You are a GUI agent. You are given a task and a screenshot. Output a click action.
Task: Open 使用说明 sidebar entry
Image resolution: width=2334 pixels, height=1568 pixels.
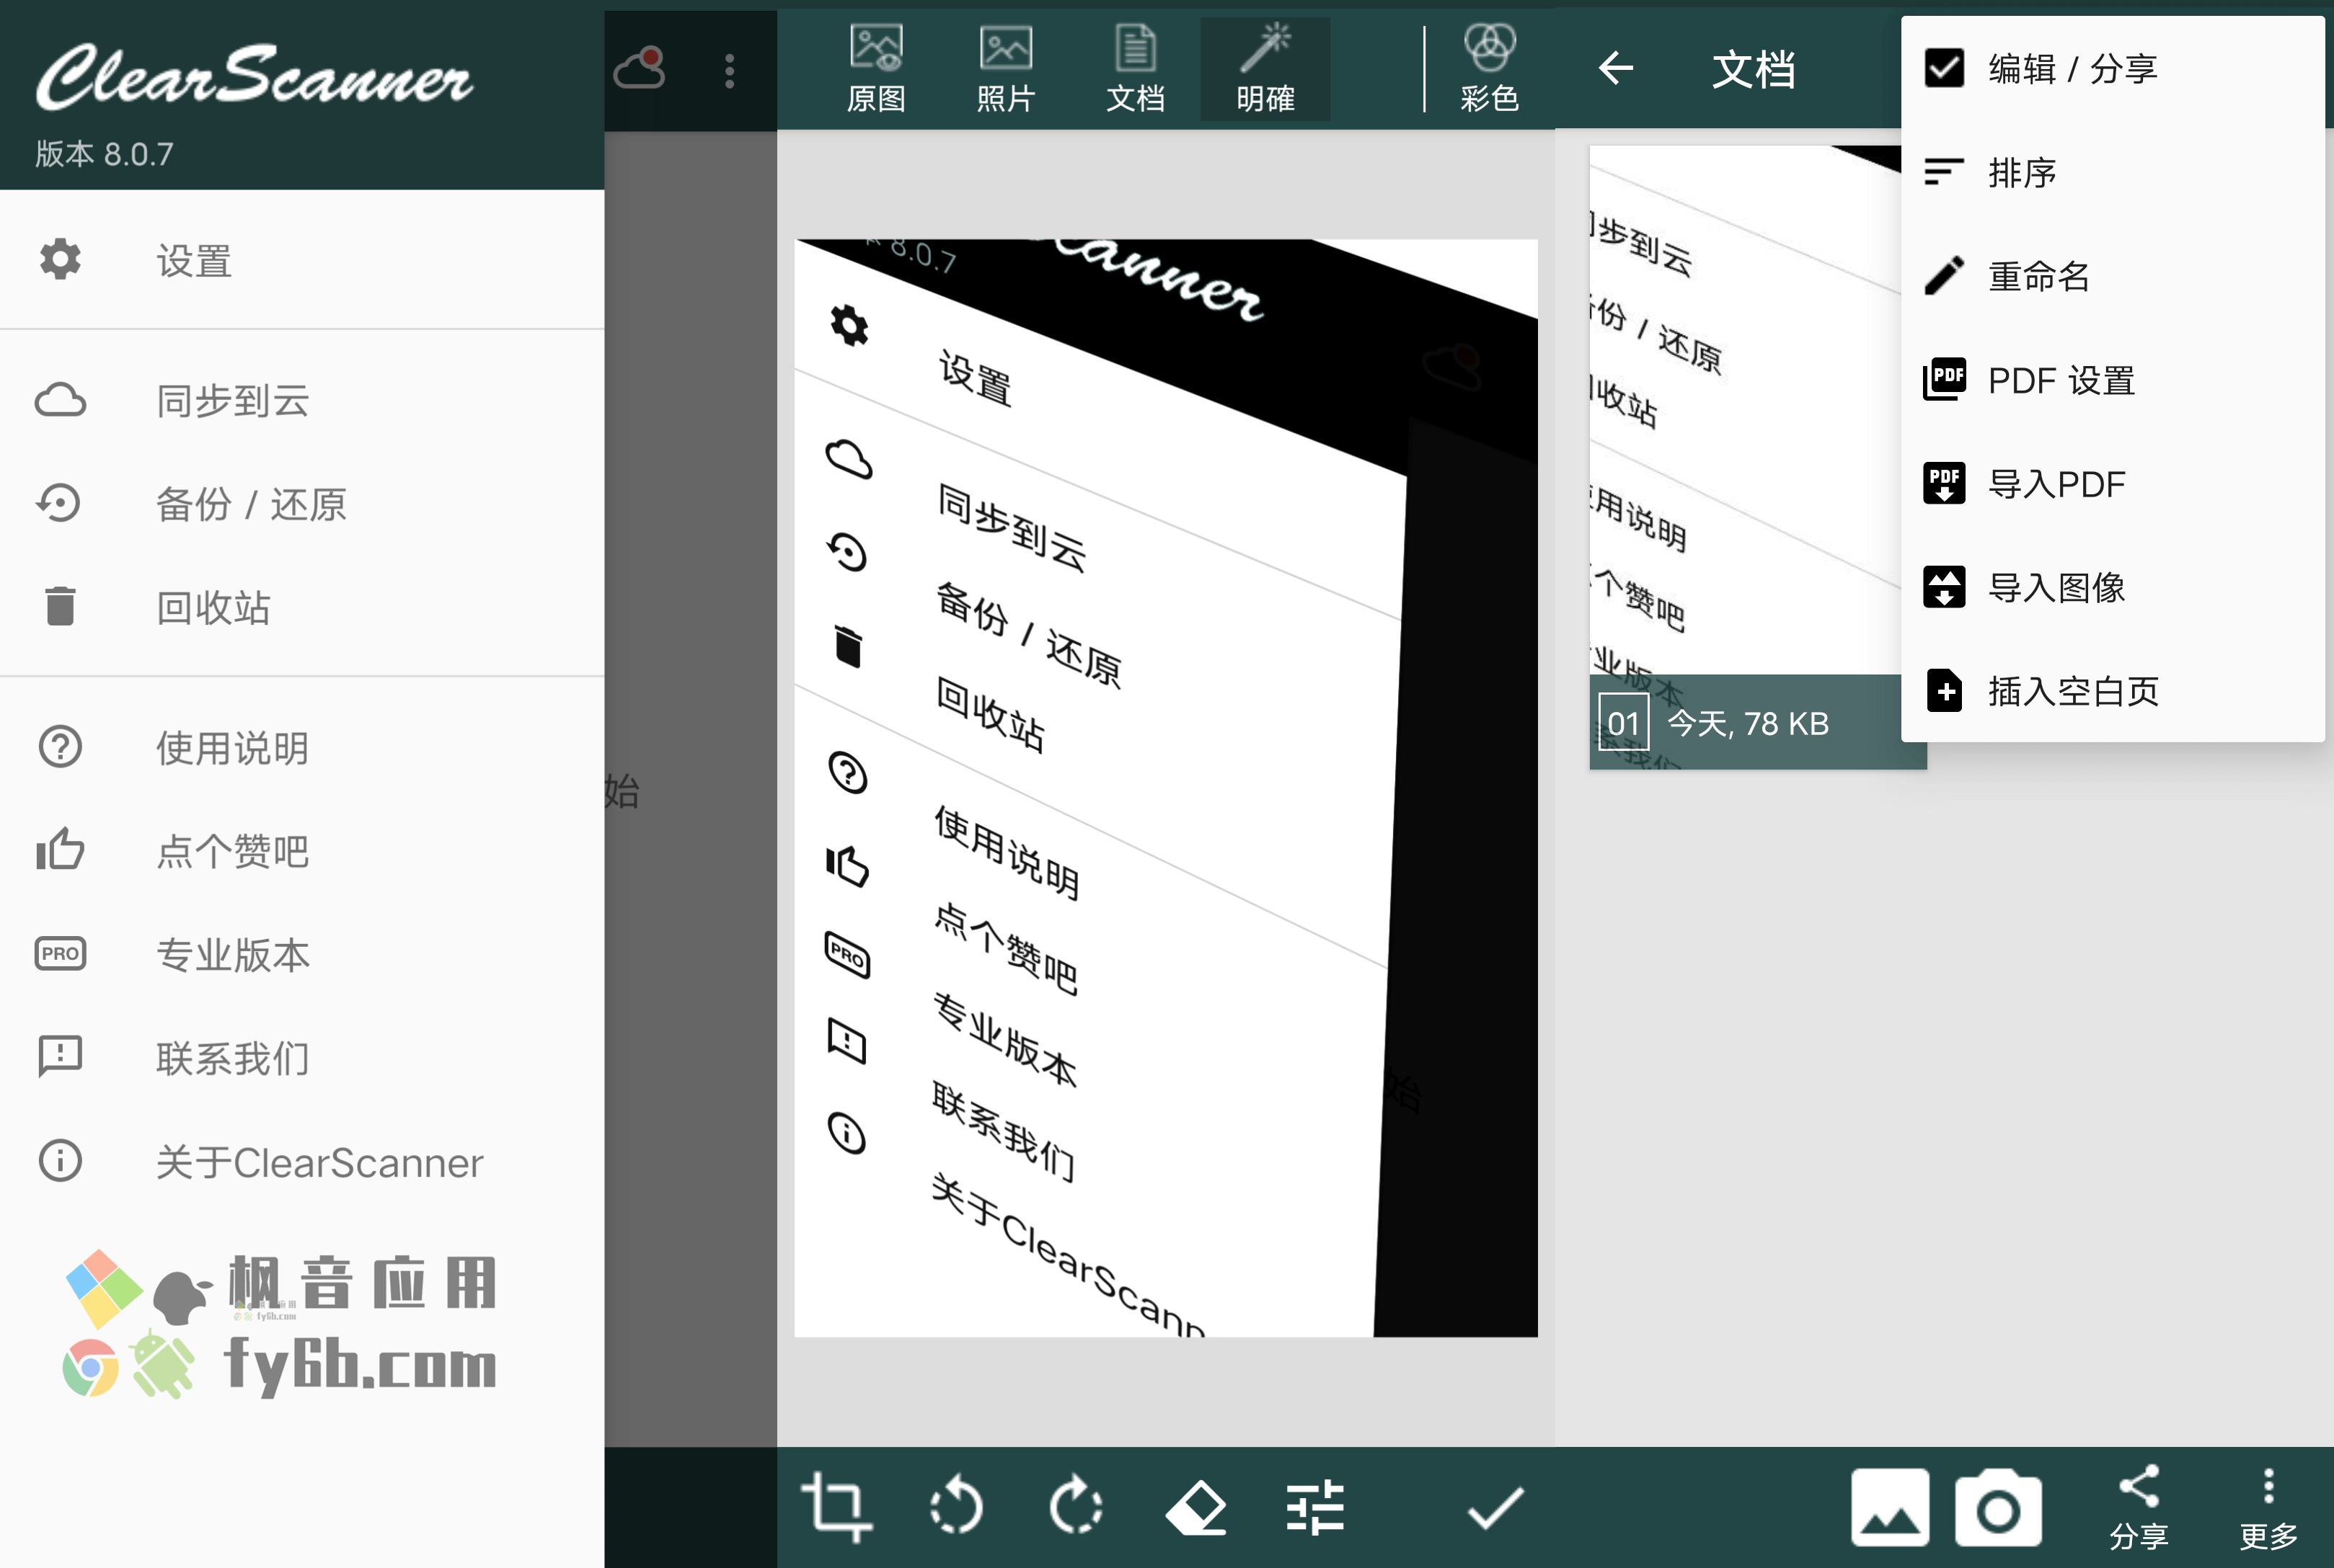click(302, 747)
